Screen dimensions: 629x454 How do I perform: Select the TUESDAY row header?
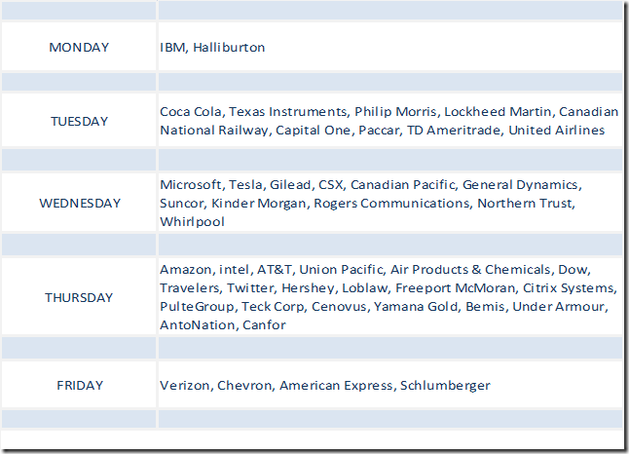pos(79,122)
